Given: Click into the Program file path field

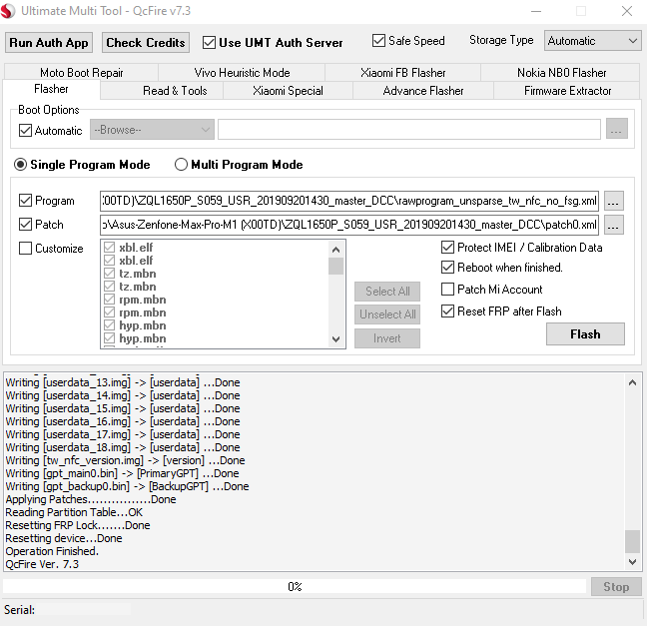Looking at the screenshot, I should point(349,200).
